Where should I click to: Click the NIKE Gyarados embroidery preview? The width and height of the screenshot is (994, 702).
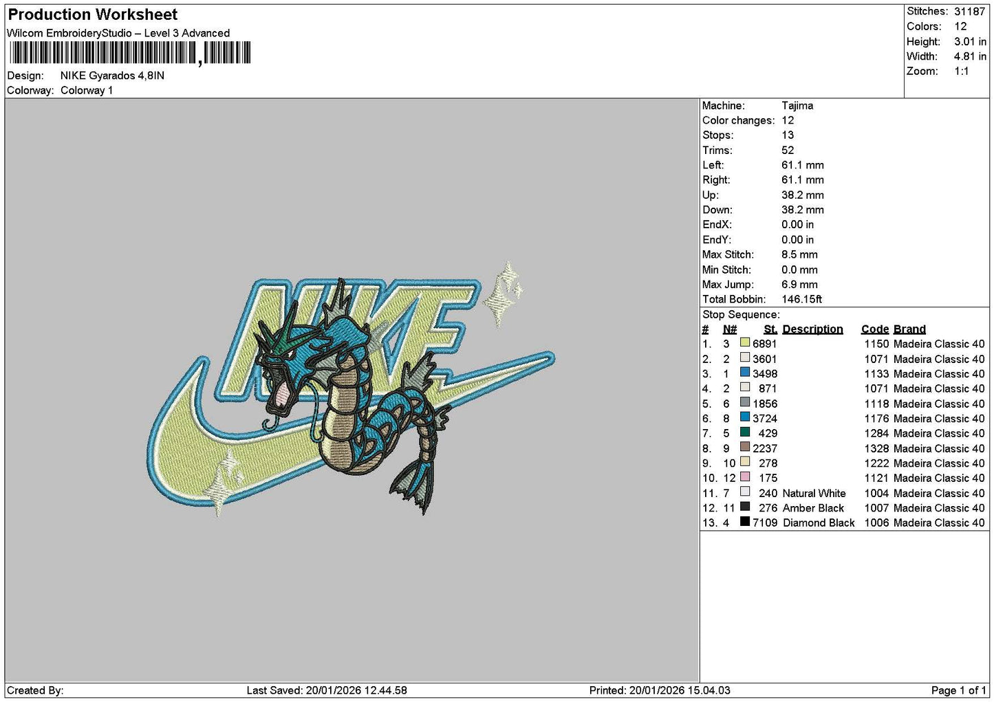pyautogui.click(x=351, y=388)
